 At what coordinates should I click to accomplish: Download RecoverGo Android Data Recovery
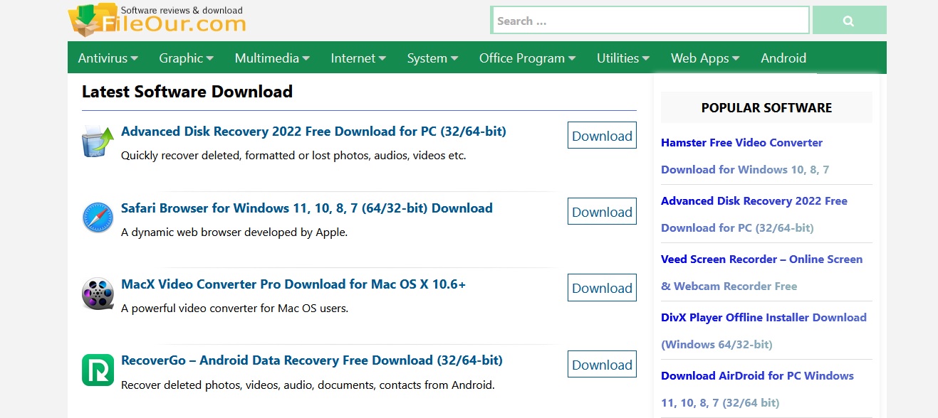click(602, 365)
